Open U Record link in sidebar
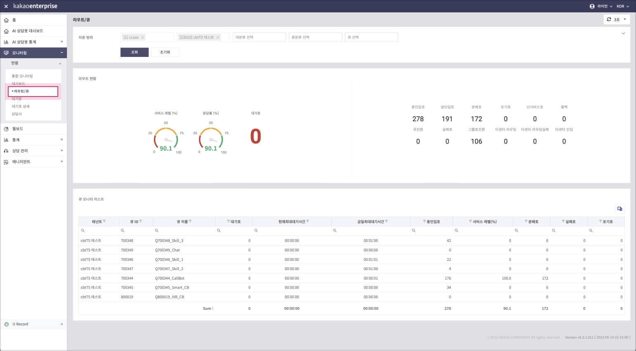The height and width of the screenshot is (351, 636). (x=20, y=324)
